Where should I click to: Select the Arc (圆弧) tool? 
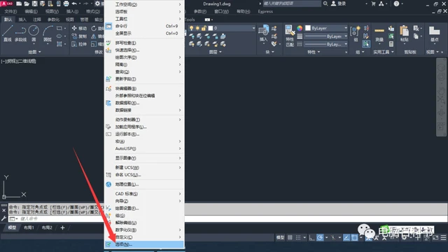(48, 33)
